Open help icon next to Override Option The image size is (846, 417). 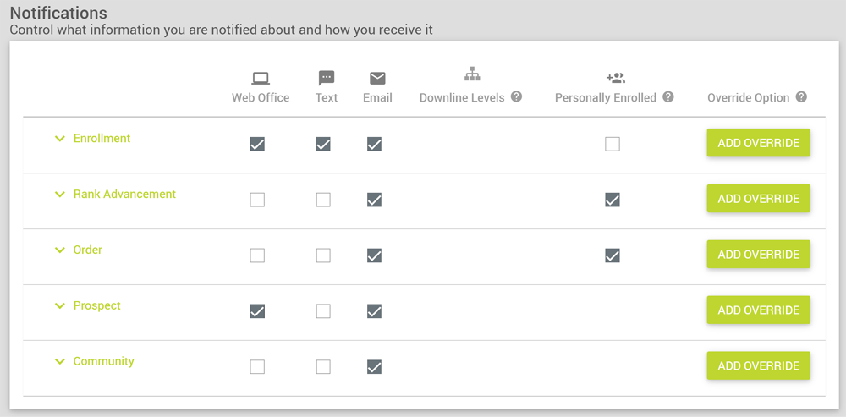tap(801, 97)
